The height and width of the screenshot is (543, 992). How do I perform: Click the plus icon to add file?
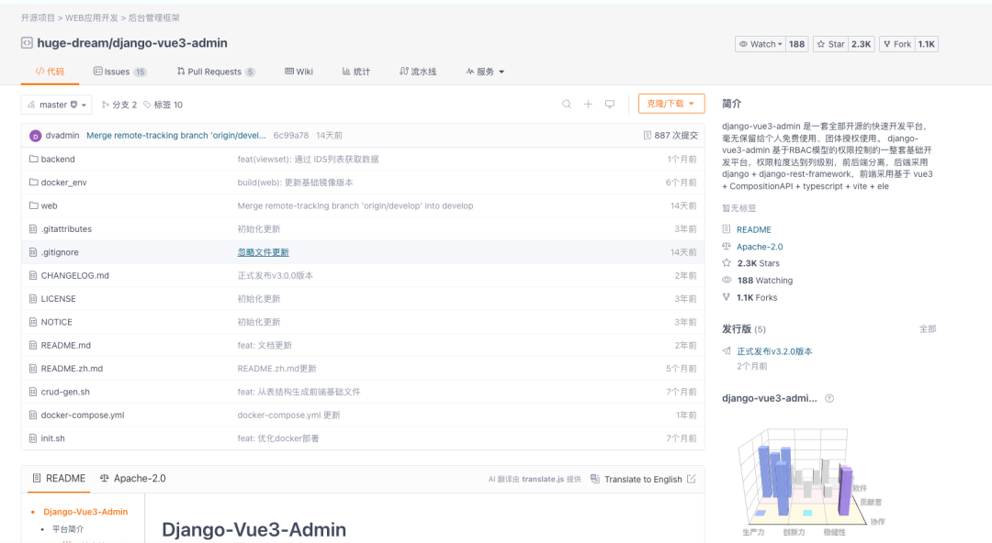[x=588, y=105]
